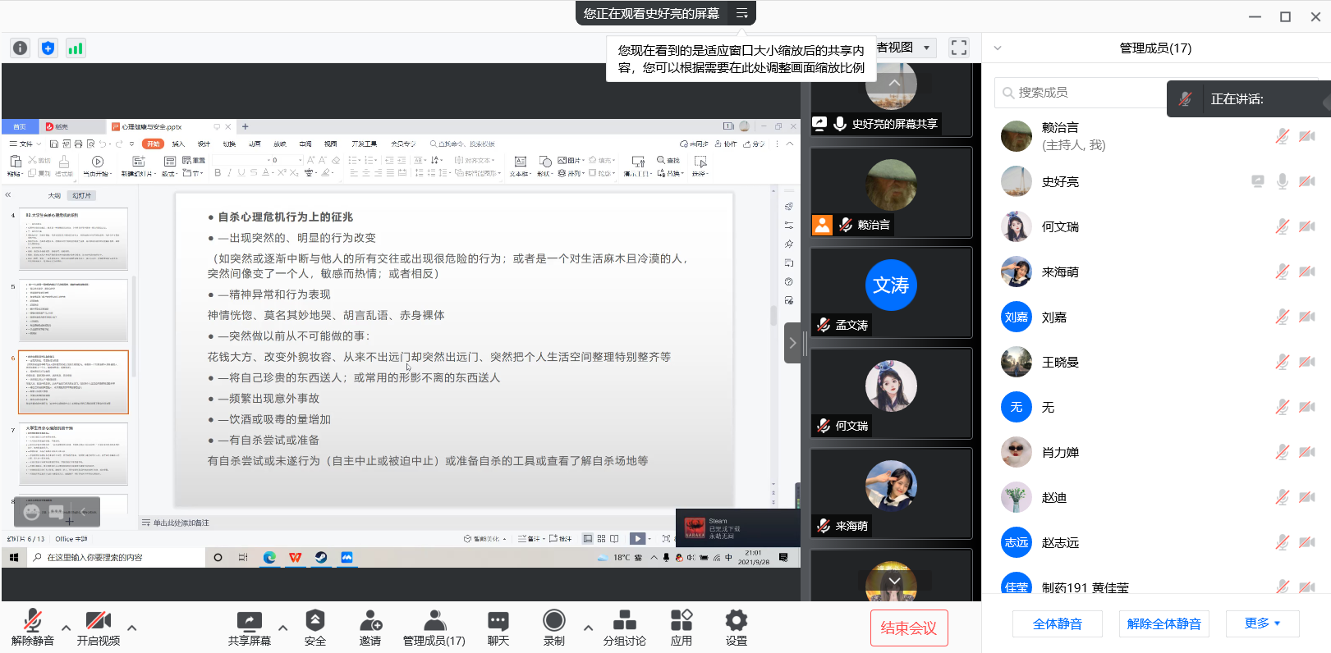Expand video options arrow next to 开启视频
The image size is (1331, 653).
132,628
